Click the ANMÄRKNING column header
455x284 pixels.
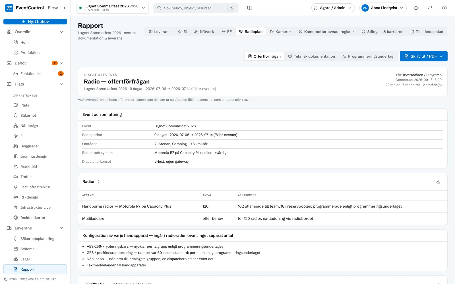point(247,195)
